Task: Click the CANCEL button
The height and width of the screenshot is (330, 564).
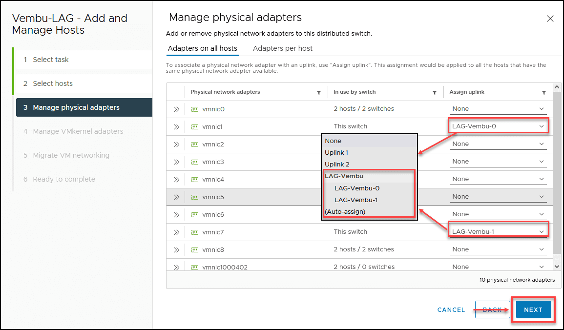Action: [x=451, y=310]
